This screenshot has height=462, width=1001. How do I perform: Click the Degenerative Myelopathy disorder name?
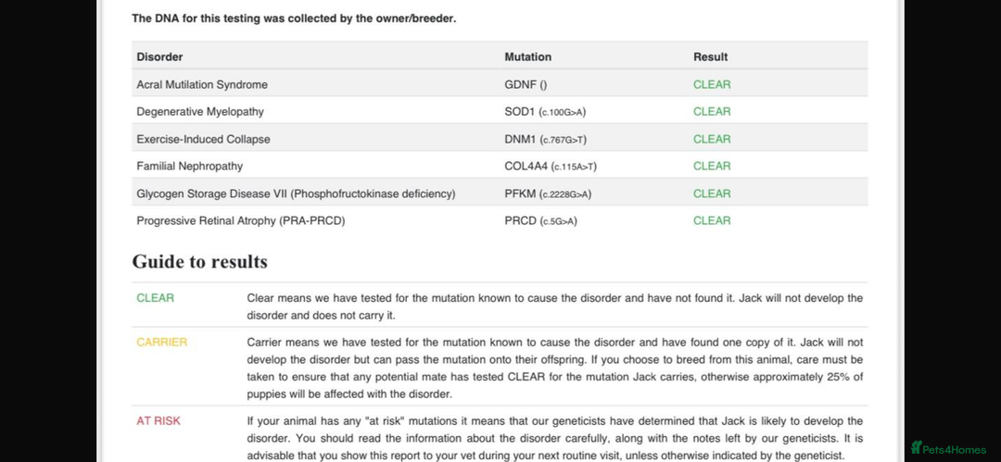pyautogui.click(x=200, y=112)
